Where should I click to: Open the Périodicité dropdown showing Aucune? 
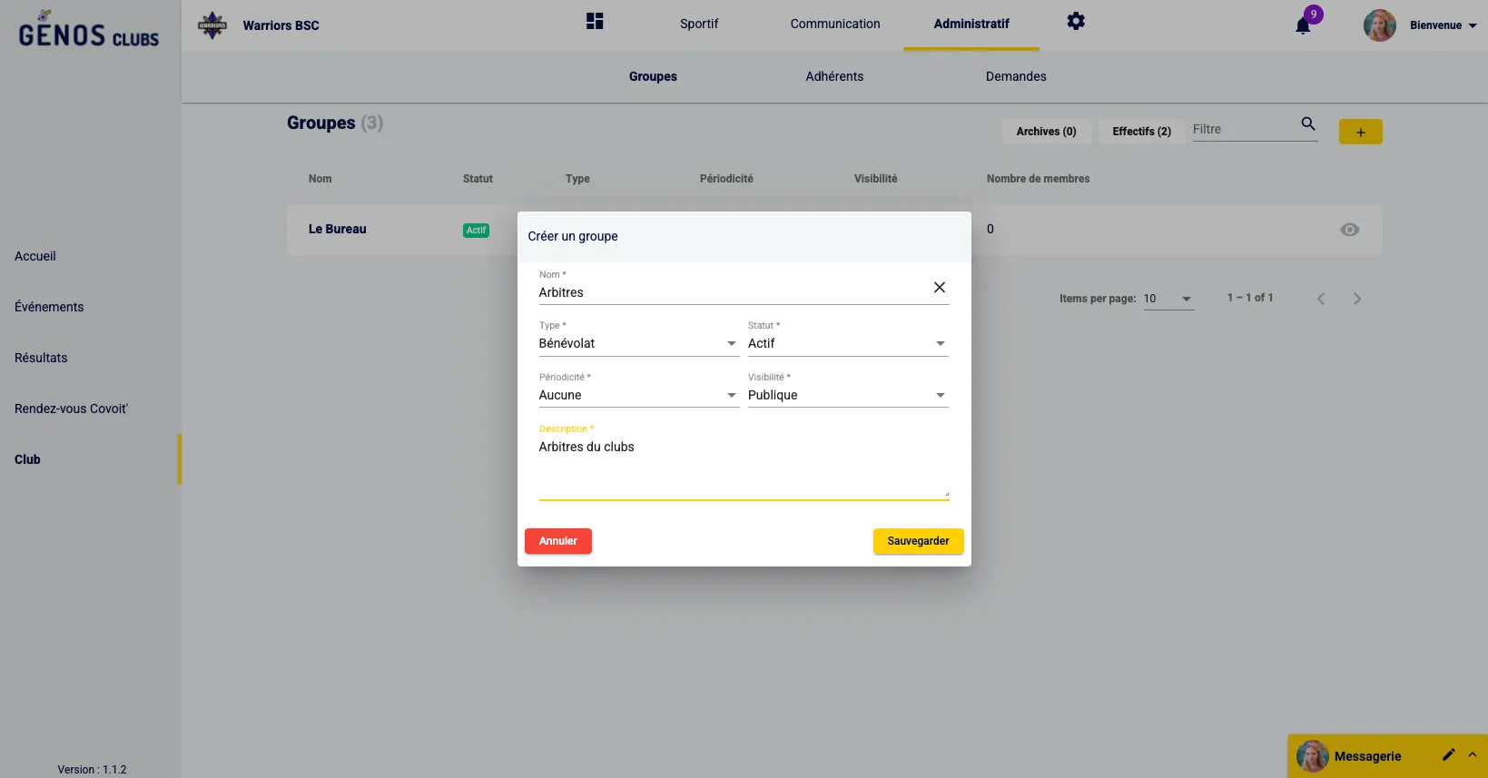pyautogui.click(x=638, y=396)
